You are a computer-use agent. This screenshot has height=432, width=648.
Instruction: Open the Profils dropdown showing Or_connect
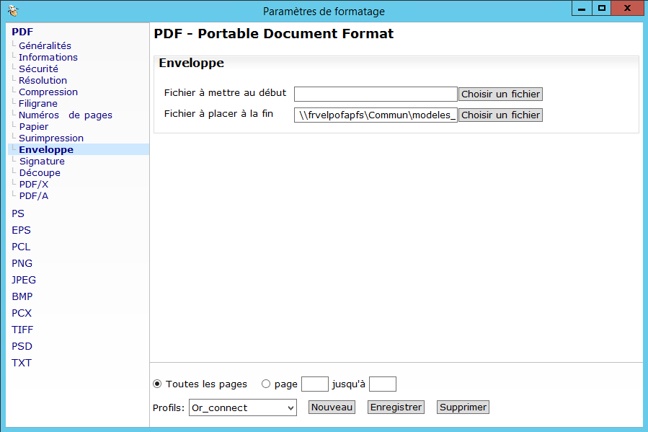pyautogui.click(x=242, y=407)
